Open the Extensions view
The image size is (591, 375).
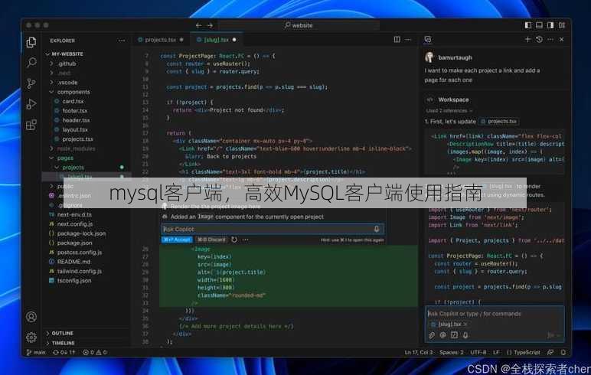31,125
